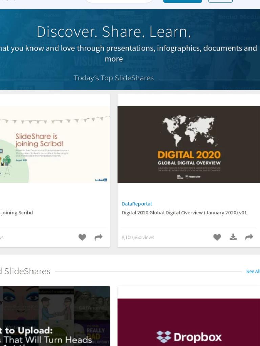Click the Discover. Share. Learn. headline
The image size is (260, 346).
(114, 32)
